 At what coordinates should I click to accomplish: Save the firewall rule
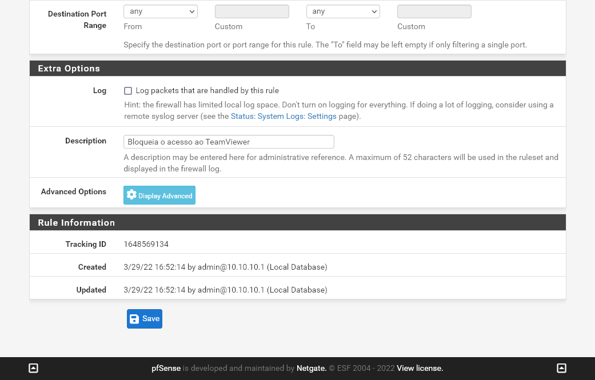click(145, 319)
